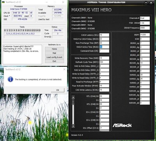
Task: Close the ASRock Timing Configurator window
Action: 151,3
